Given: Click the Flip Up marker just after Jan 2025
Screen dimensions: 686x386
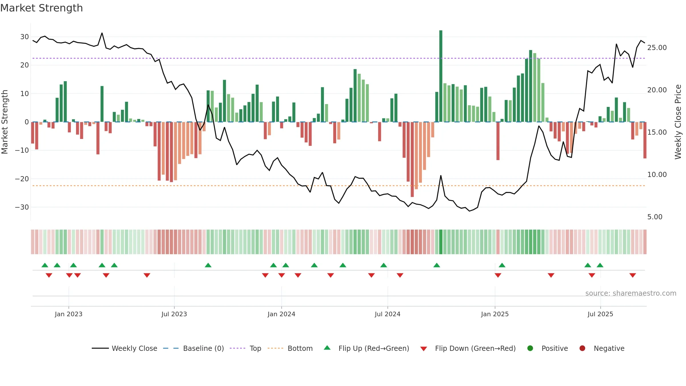Looking at the screenshot, I should 502,265.
